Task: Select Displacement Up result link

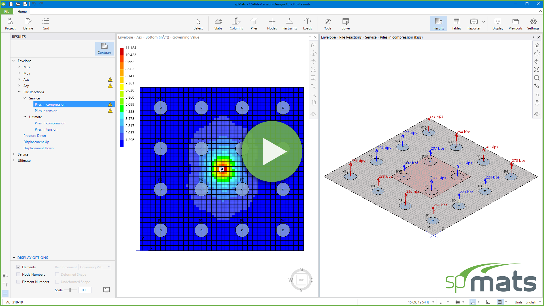Action: click(x=36, y=142)
